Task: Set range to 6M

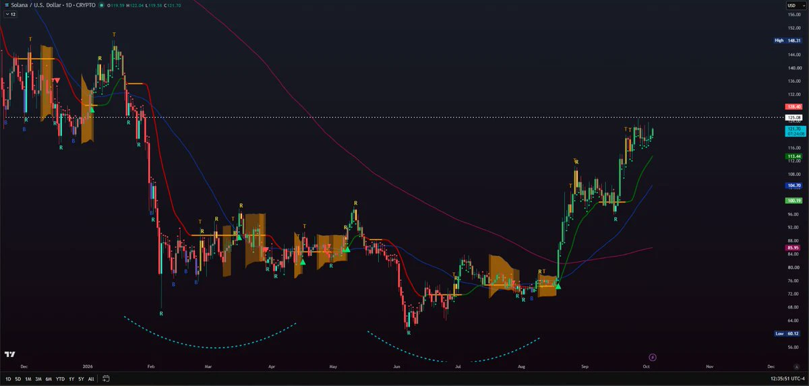Action: point(49,379)
